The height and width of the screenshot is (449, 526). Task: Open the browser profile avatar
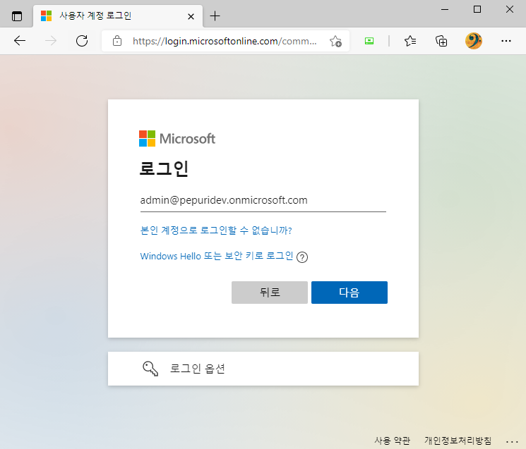(473, 41)
